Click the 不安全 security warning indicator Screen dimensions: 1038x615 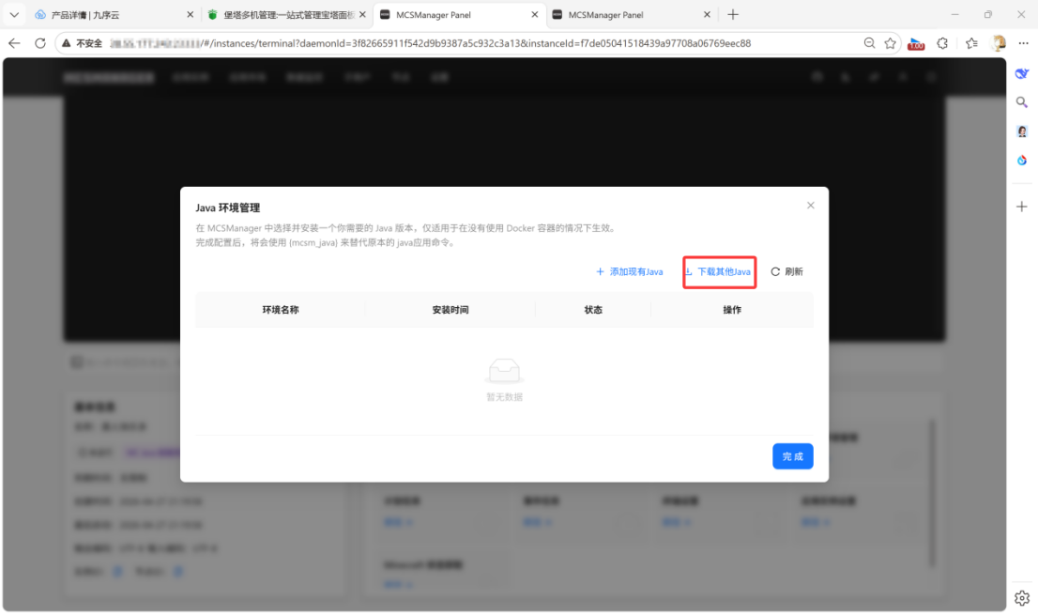[82, 43]
